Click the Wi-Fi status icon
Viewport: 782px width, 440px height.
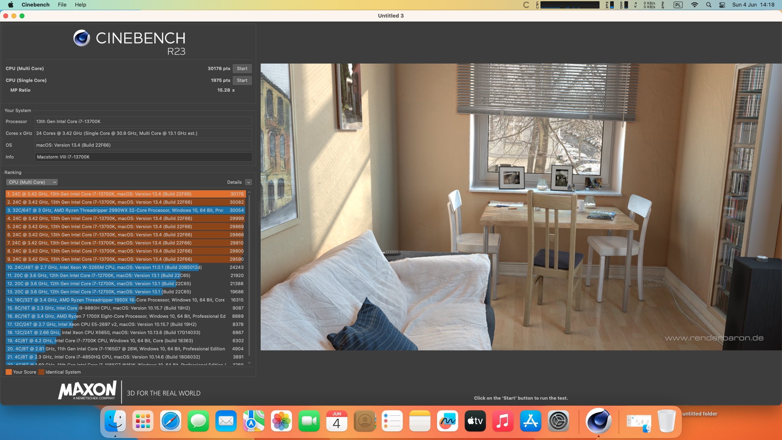point(694,5)
